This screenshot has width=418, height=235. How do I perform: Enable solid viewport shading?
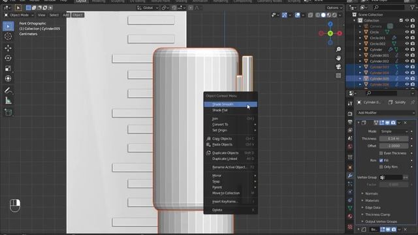click(x=323, y=15)
